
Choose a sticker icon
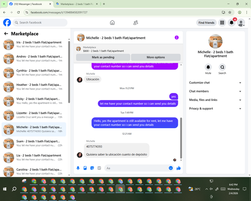[x=92, y=168]
